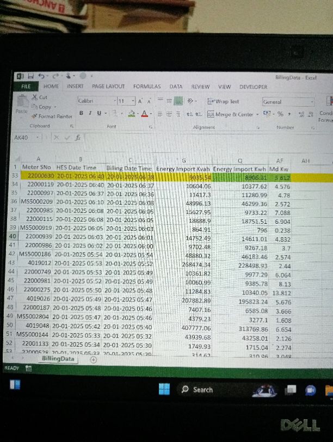Click the Format Painter brush
Image resolution: width=333 pixels, height=442 pixels.
pos(52,116)
